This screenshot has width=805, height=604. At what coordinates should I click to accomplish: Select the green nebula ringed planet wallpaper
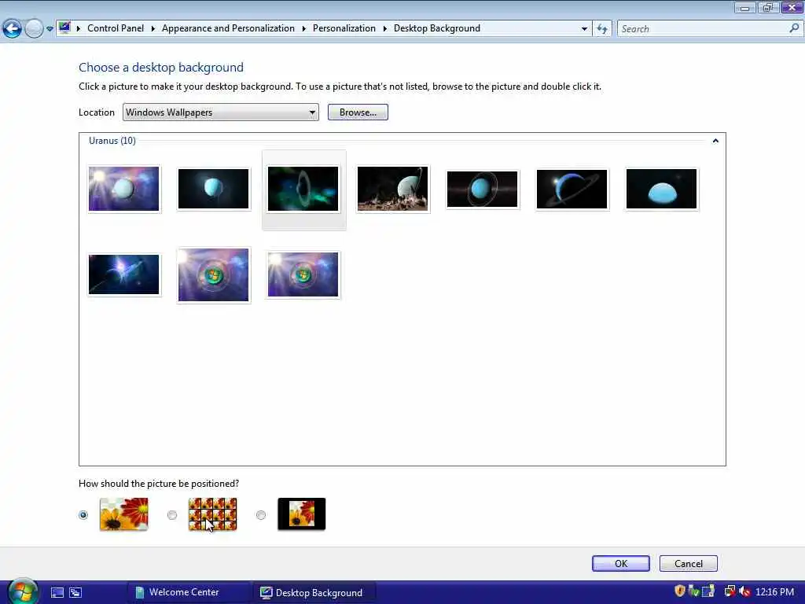click(303, 189)
